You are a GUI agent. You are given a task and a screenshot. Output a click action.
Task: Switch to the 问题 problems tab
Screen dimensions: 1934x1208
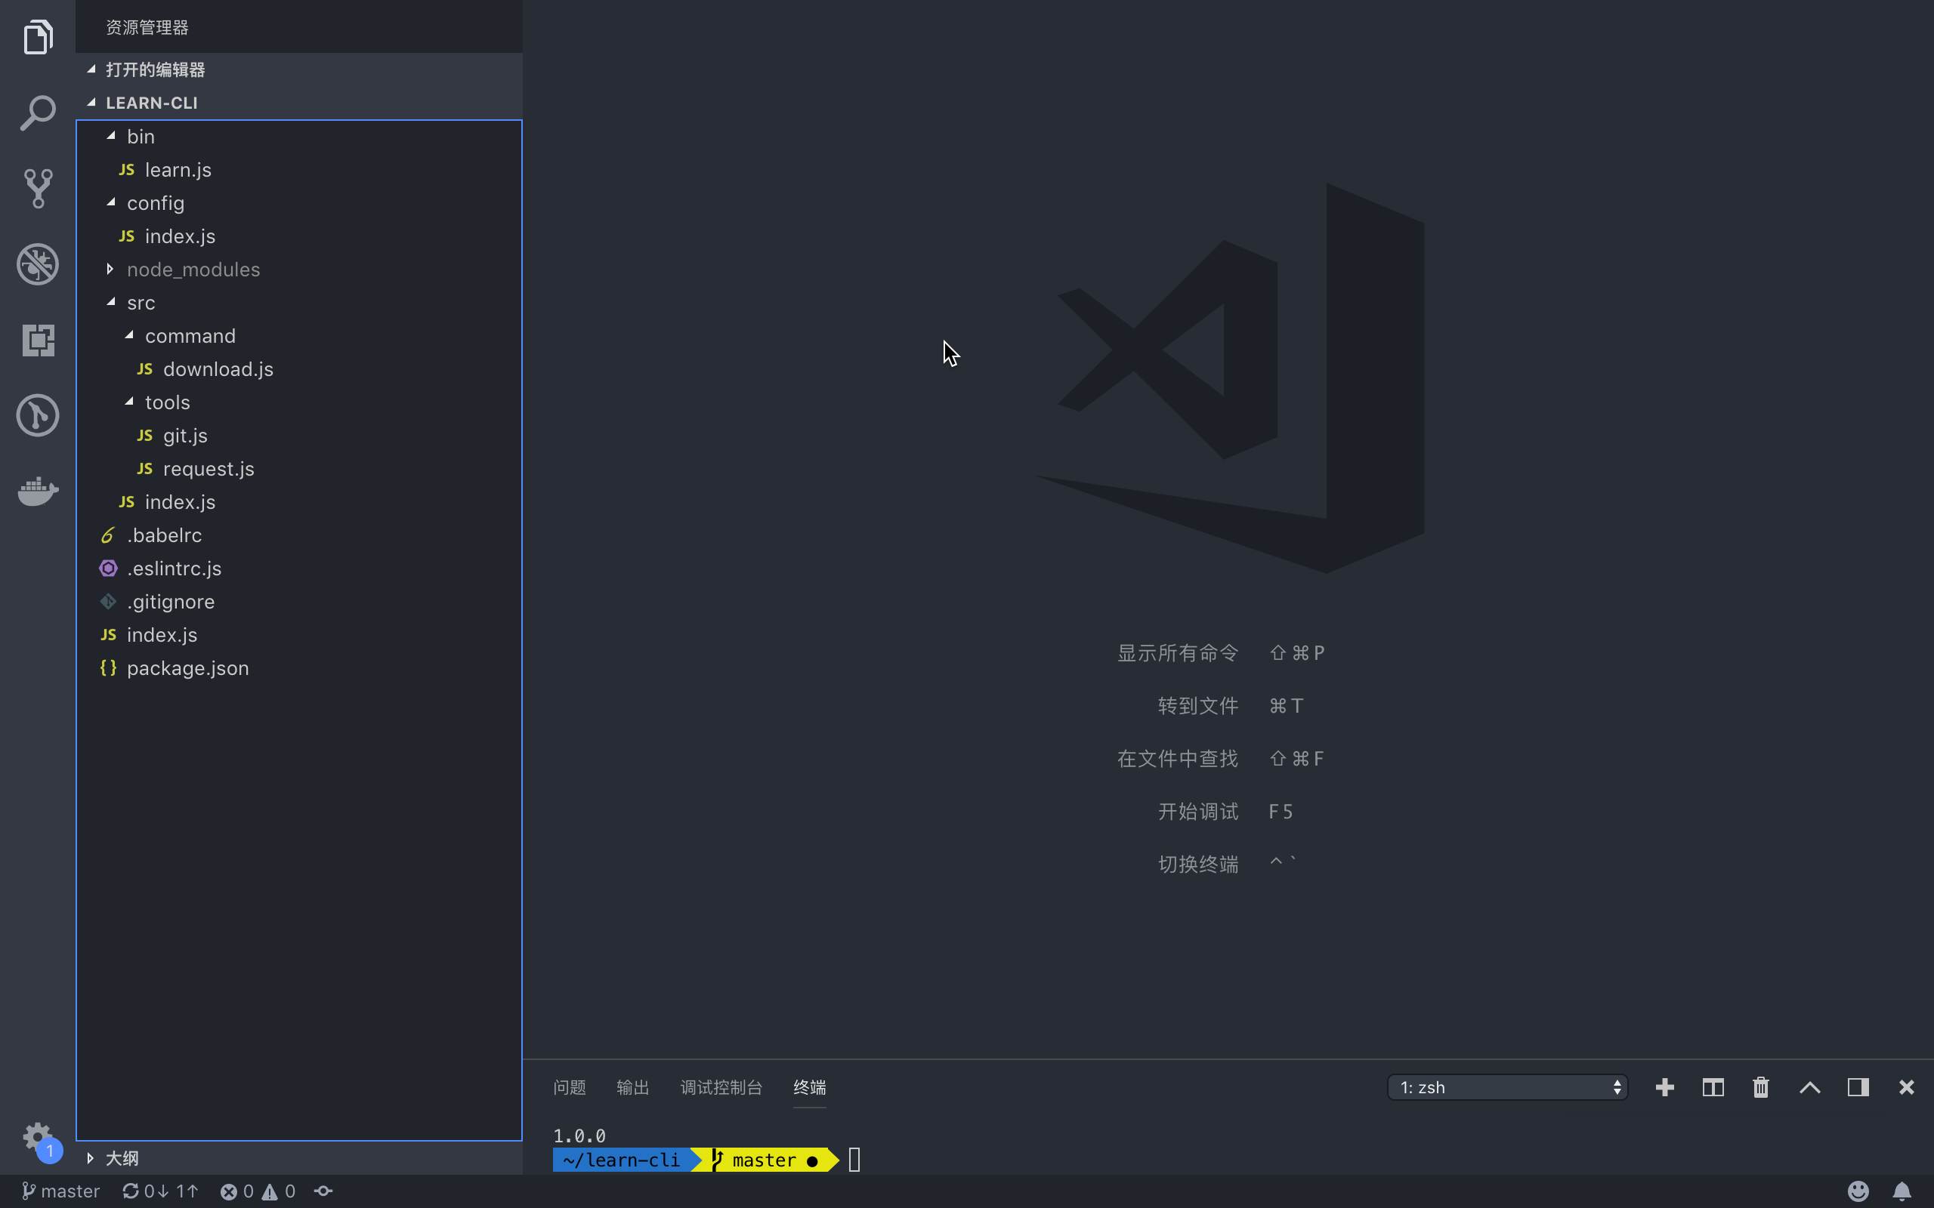coord(569,1087)
